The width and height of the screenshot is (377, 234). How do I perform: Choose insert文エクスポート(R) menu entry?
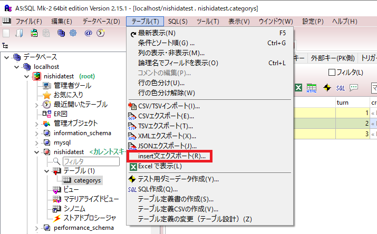coord(210,156)
